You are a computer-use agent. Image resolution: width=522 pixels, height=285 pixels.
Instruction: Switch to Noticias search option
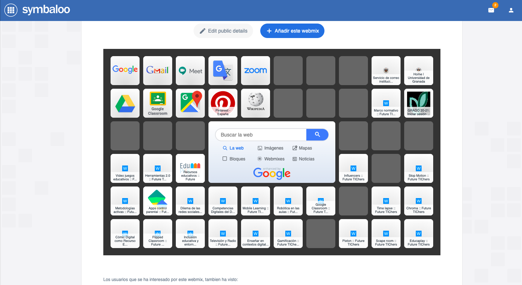[x=303, y=159]
